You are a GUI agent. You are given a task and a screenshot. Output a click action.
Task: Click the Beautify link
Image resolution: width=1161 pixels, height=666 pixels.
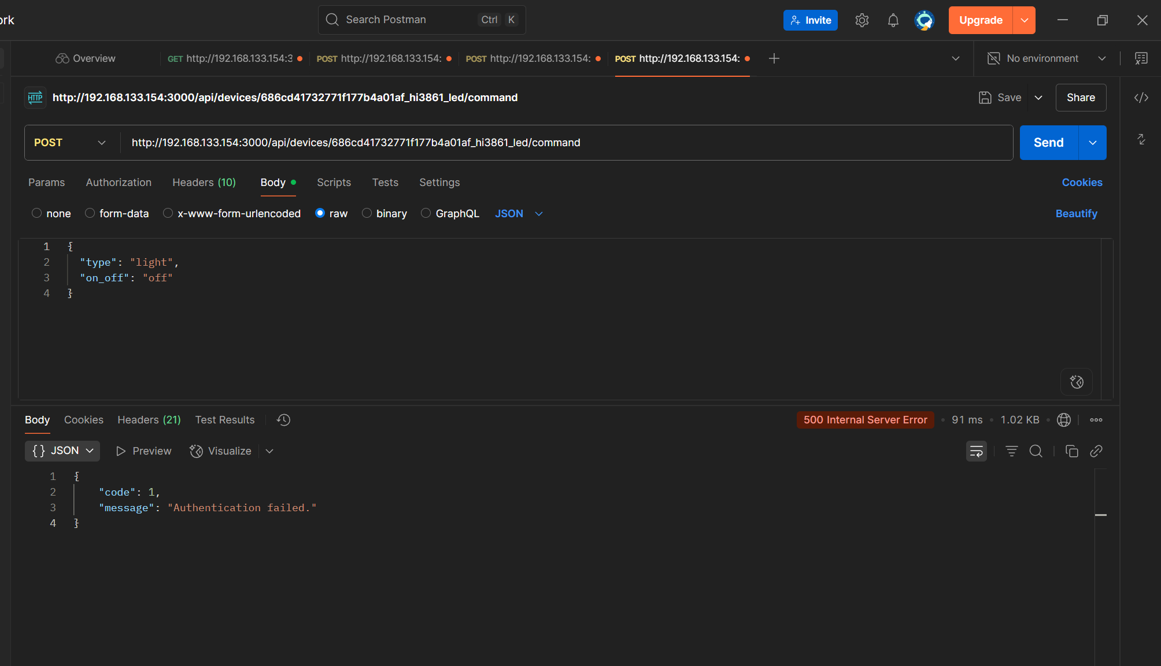tap(1075, 214)
